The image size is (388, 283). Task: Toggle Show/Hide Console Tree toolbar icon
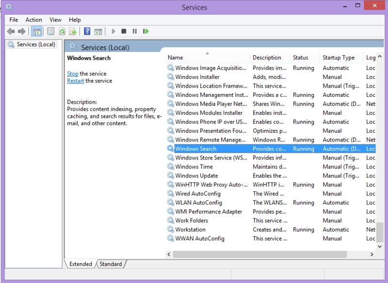coord(37,31)
